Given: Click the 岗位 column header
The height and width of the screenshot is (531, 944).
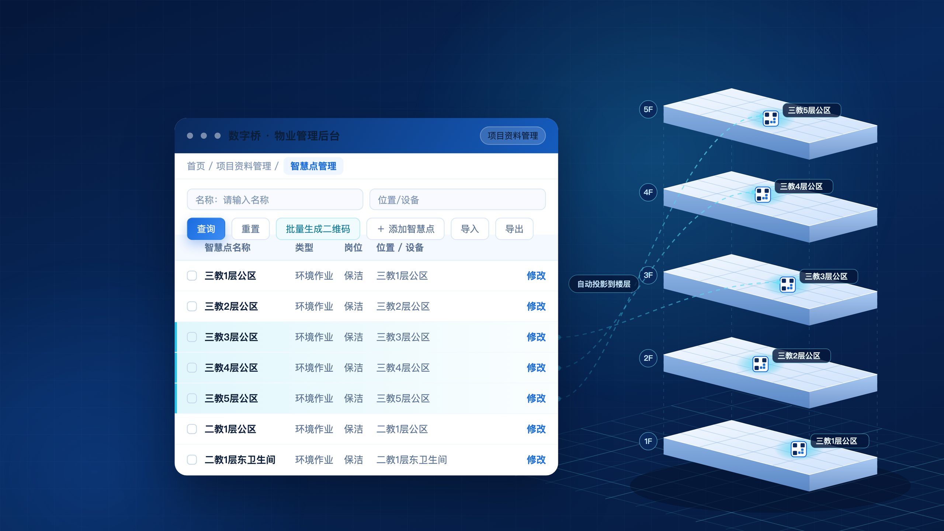Looking at the screenshot, I should click(353, 247).
